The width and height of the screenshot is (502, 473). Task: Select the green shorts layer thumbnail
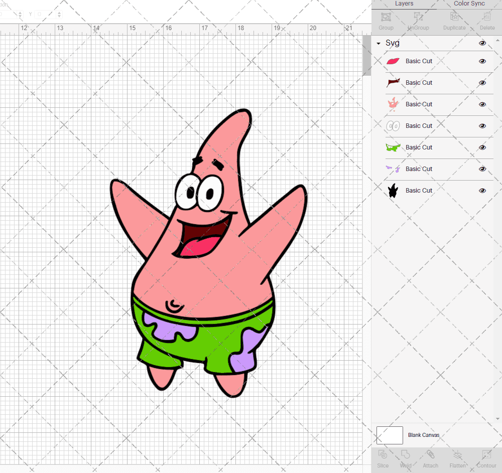(x=393, y=147)
